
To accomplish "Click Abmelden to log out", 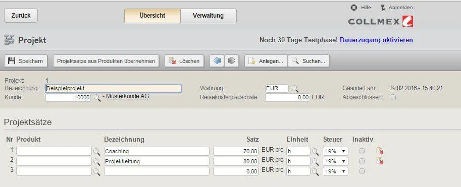I will (397, 8).
